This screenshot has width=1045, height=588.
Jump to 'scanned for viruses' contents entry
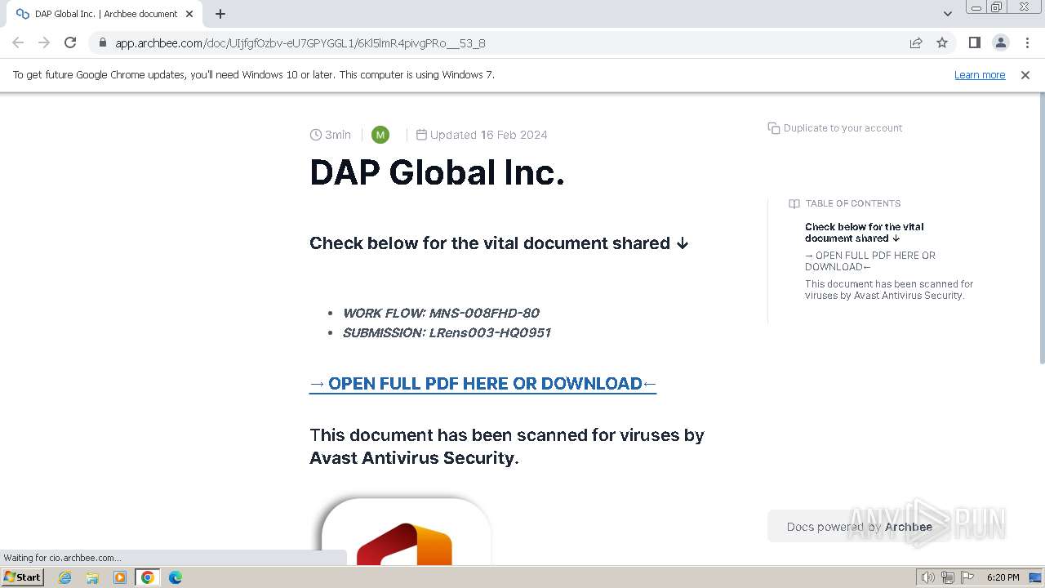(889, 290)
